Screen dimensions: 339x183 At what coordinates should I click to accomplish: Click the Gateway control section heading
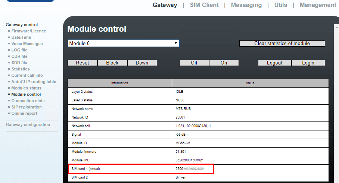(22, 25)
